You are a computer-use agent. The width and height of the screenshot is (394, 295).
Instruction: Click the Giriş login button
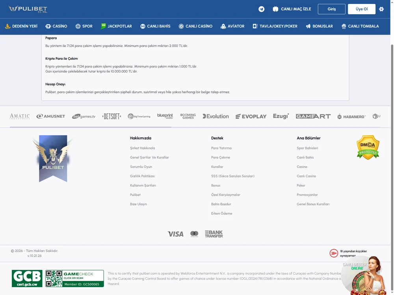[x=332, y=9]
